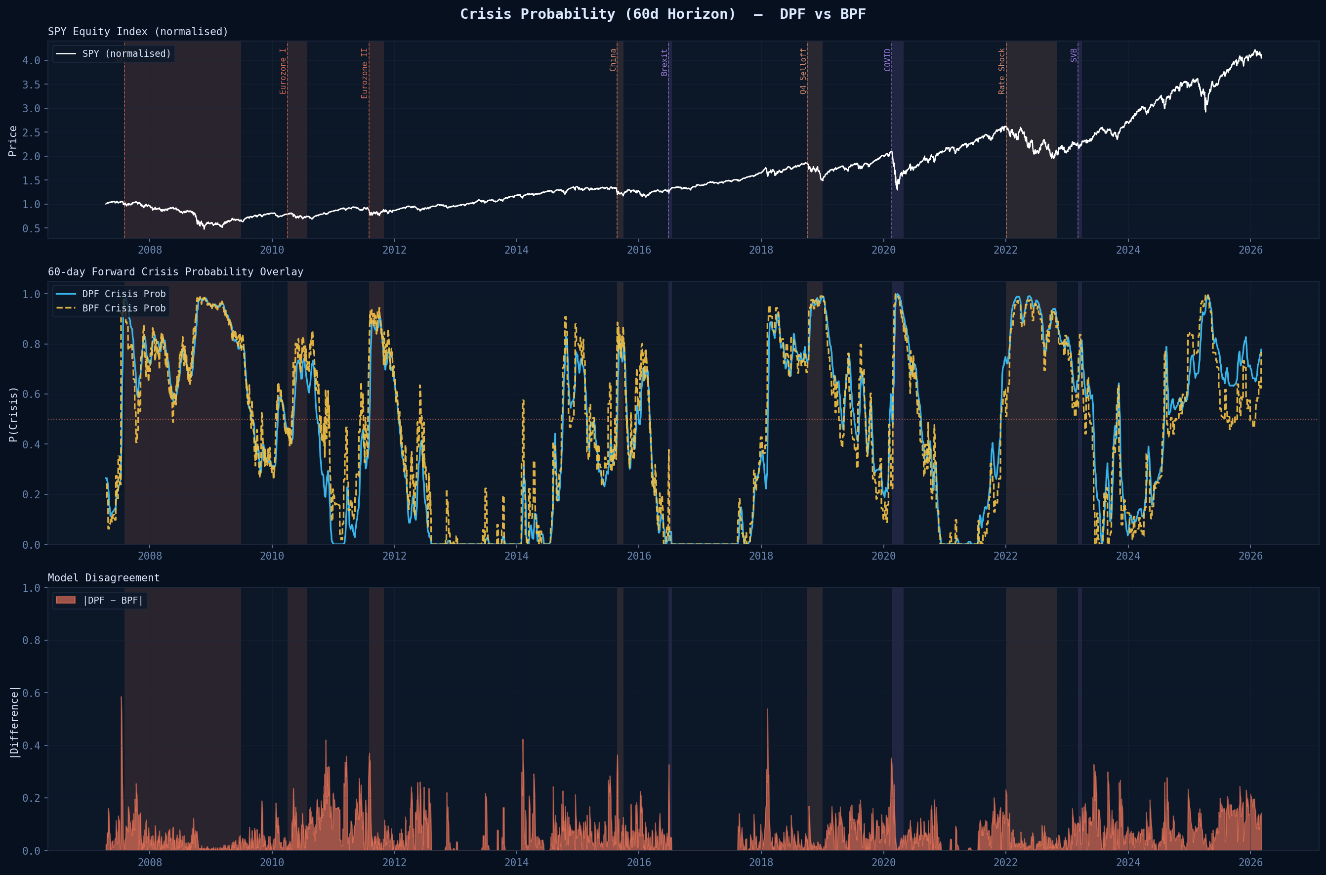This screenshot has height=875, width=1326.
Task: Click the |Difference| y-axis label
Action: pos(14,722)
